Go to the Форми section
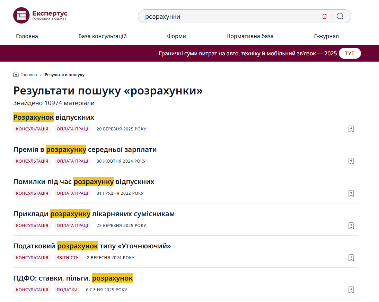379x302 pixels. pyautogui.click(x=176, y=36)
